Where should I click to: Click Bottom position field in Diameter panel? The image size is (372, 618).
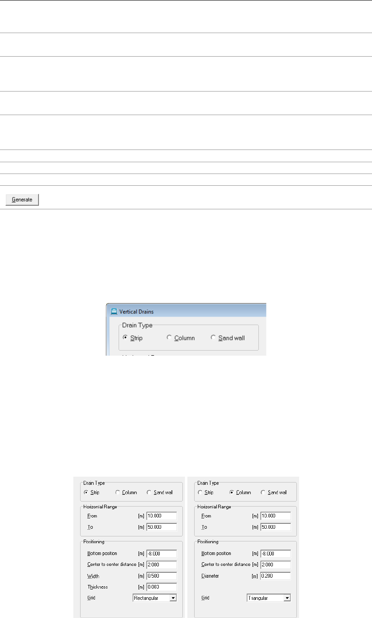(276, 554)
